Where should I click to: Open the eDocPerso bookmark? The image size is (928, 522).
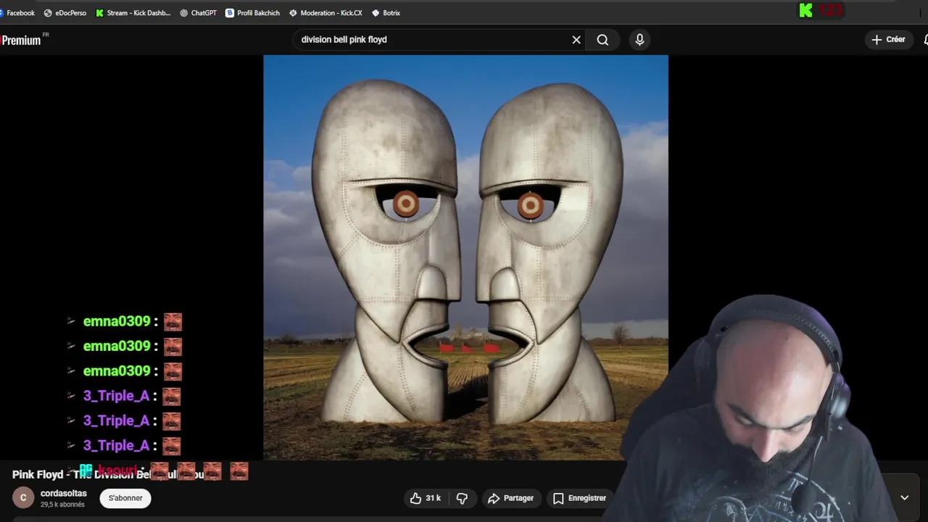(65, 13)
